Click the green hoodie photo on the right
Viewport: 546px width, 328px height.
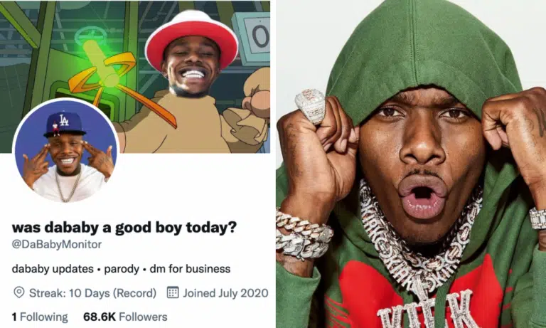411,164
